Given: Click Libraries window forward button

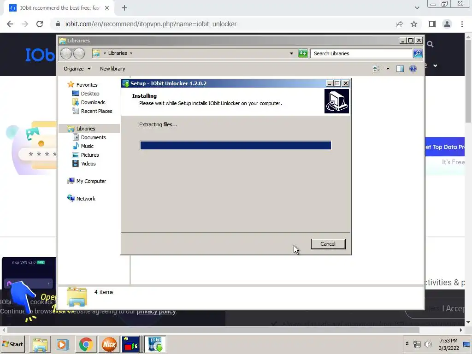Looking at the screenshot, I should coord(79,53).
